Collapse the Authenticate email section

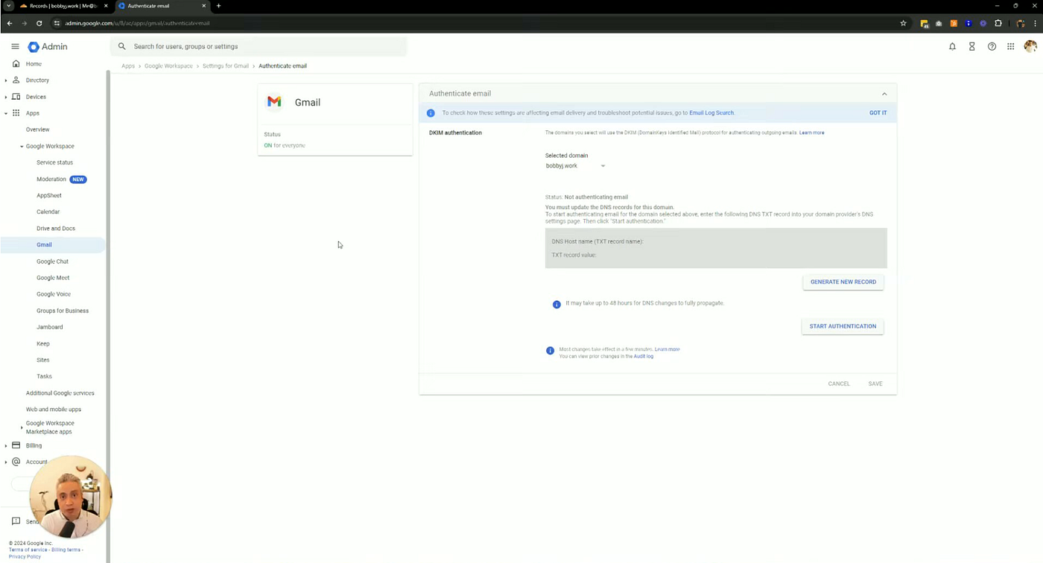[884, 94]
